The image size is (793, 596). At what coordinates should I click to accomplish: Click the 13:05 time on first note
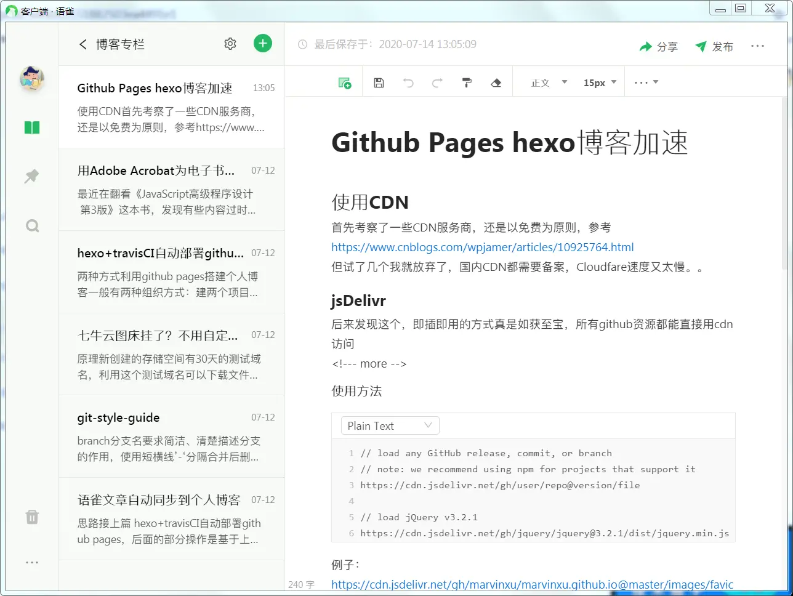click(264, 88)
